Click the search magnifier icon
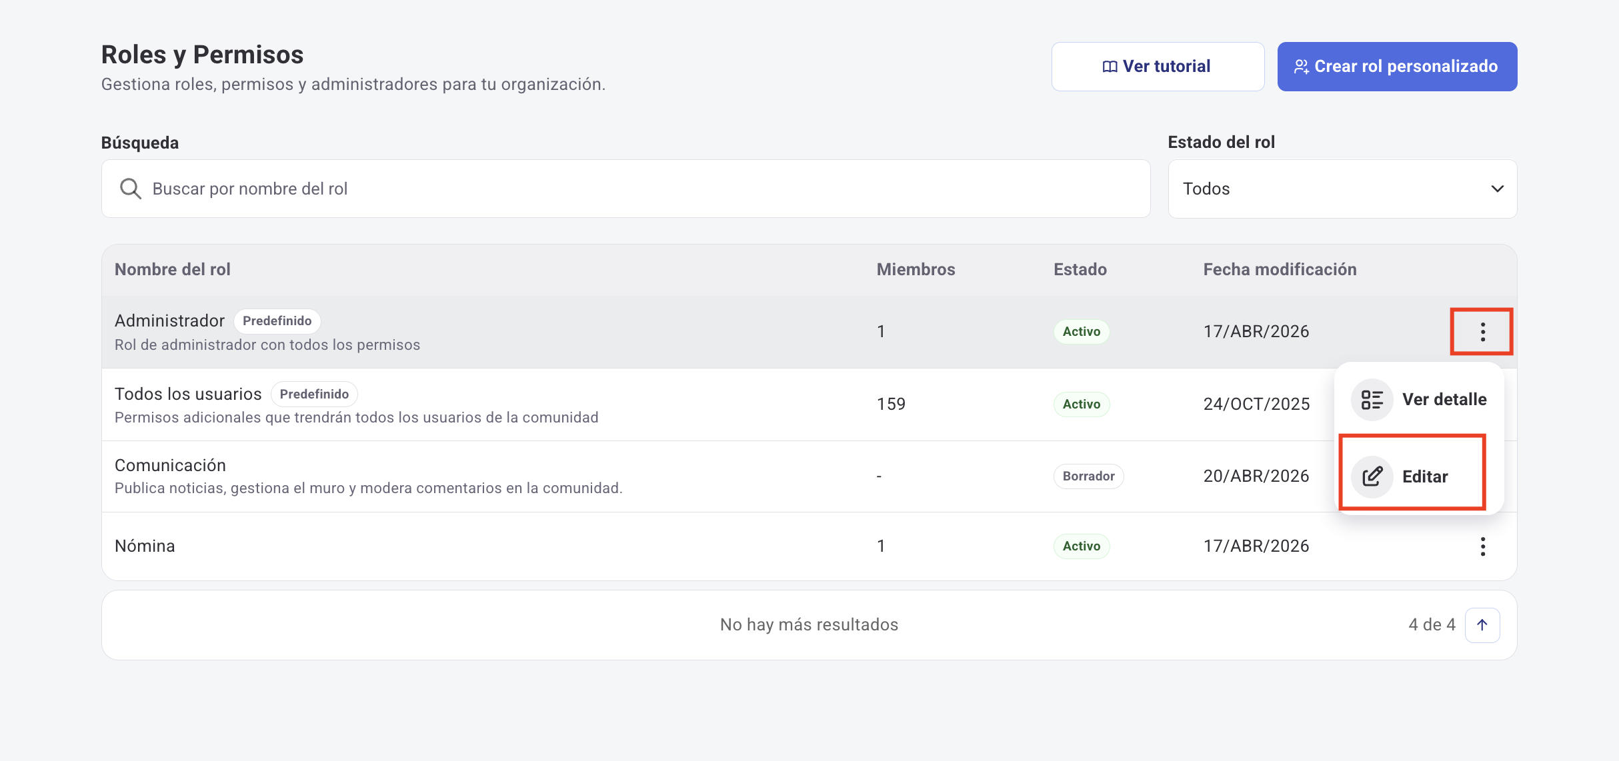1619x761 pixels. coord(130,189)
